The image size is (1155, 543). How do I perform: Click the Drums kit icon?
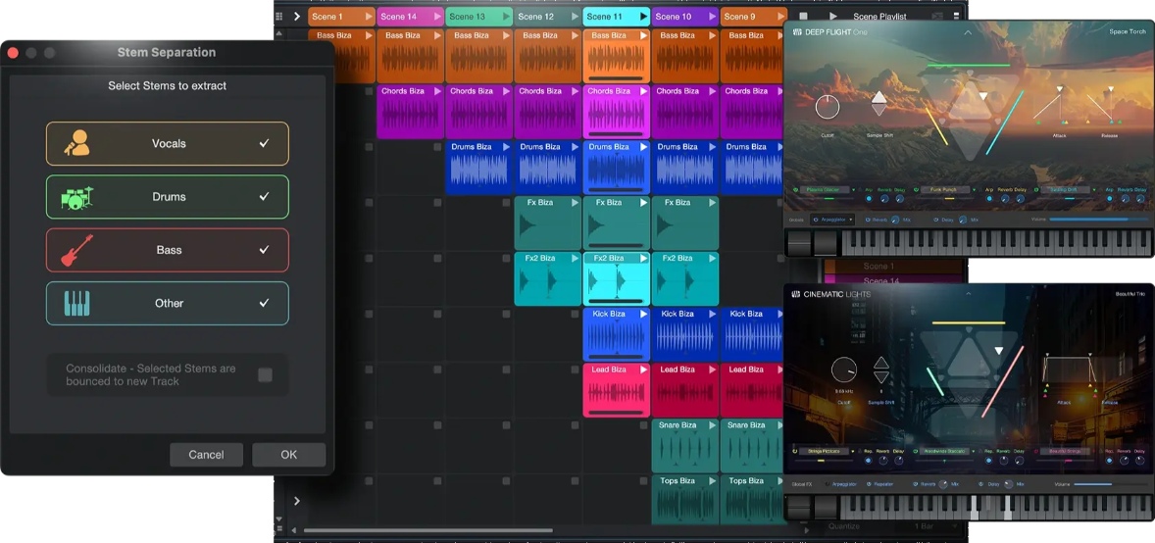click(76, 197)
